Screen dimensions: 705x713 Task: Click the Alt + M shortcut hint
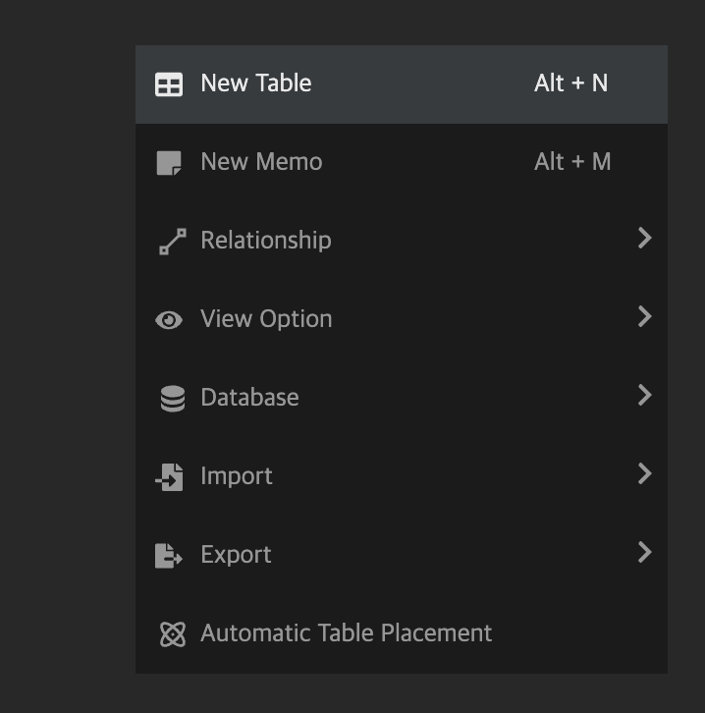click(572, 162)
